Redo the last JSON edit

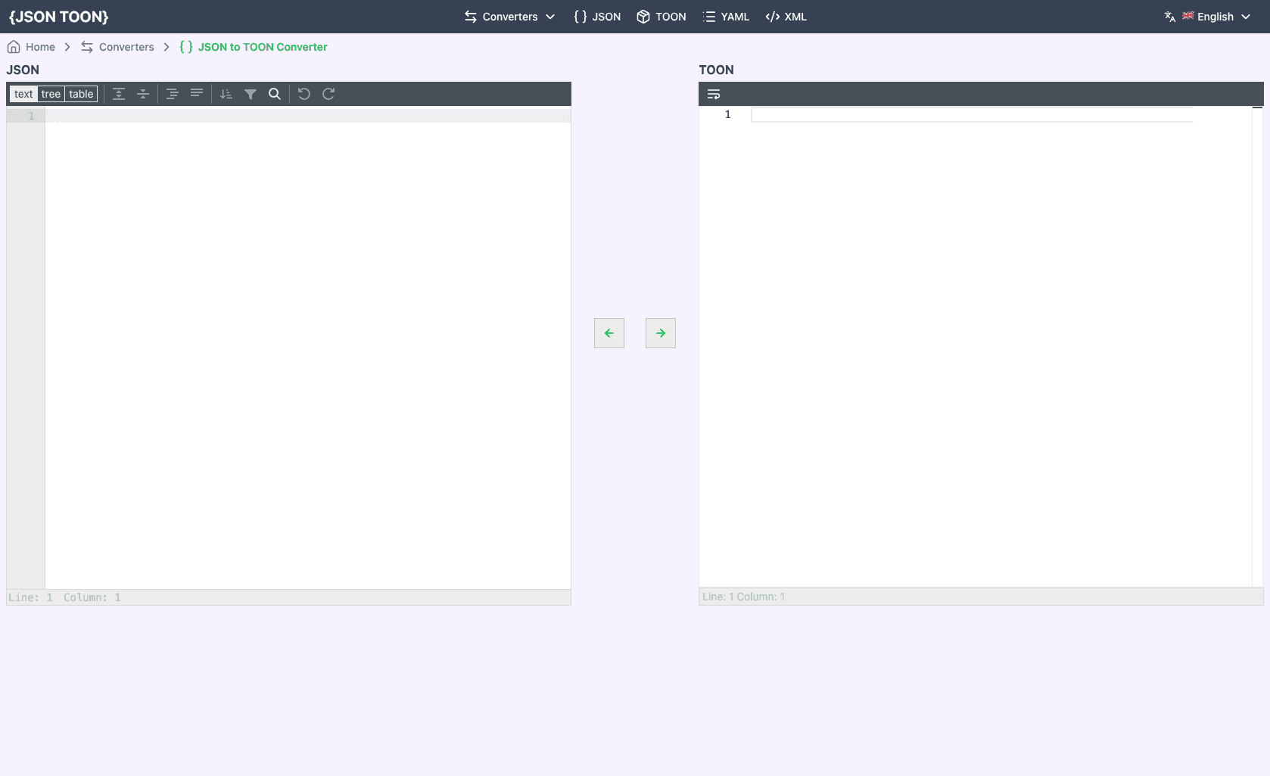click(x=328, y=94)
